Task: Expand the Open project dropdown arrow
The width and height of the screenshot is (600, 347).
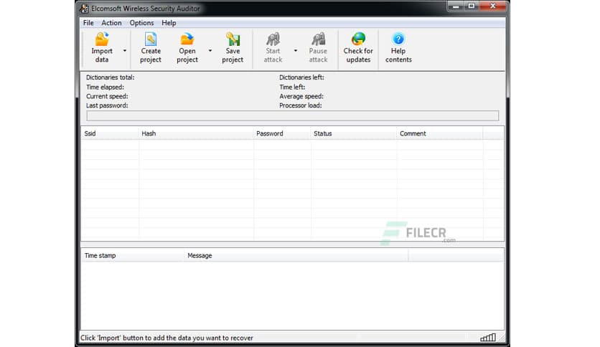Action: point(210,50)
